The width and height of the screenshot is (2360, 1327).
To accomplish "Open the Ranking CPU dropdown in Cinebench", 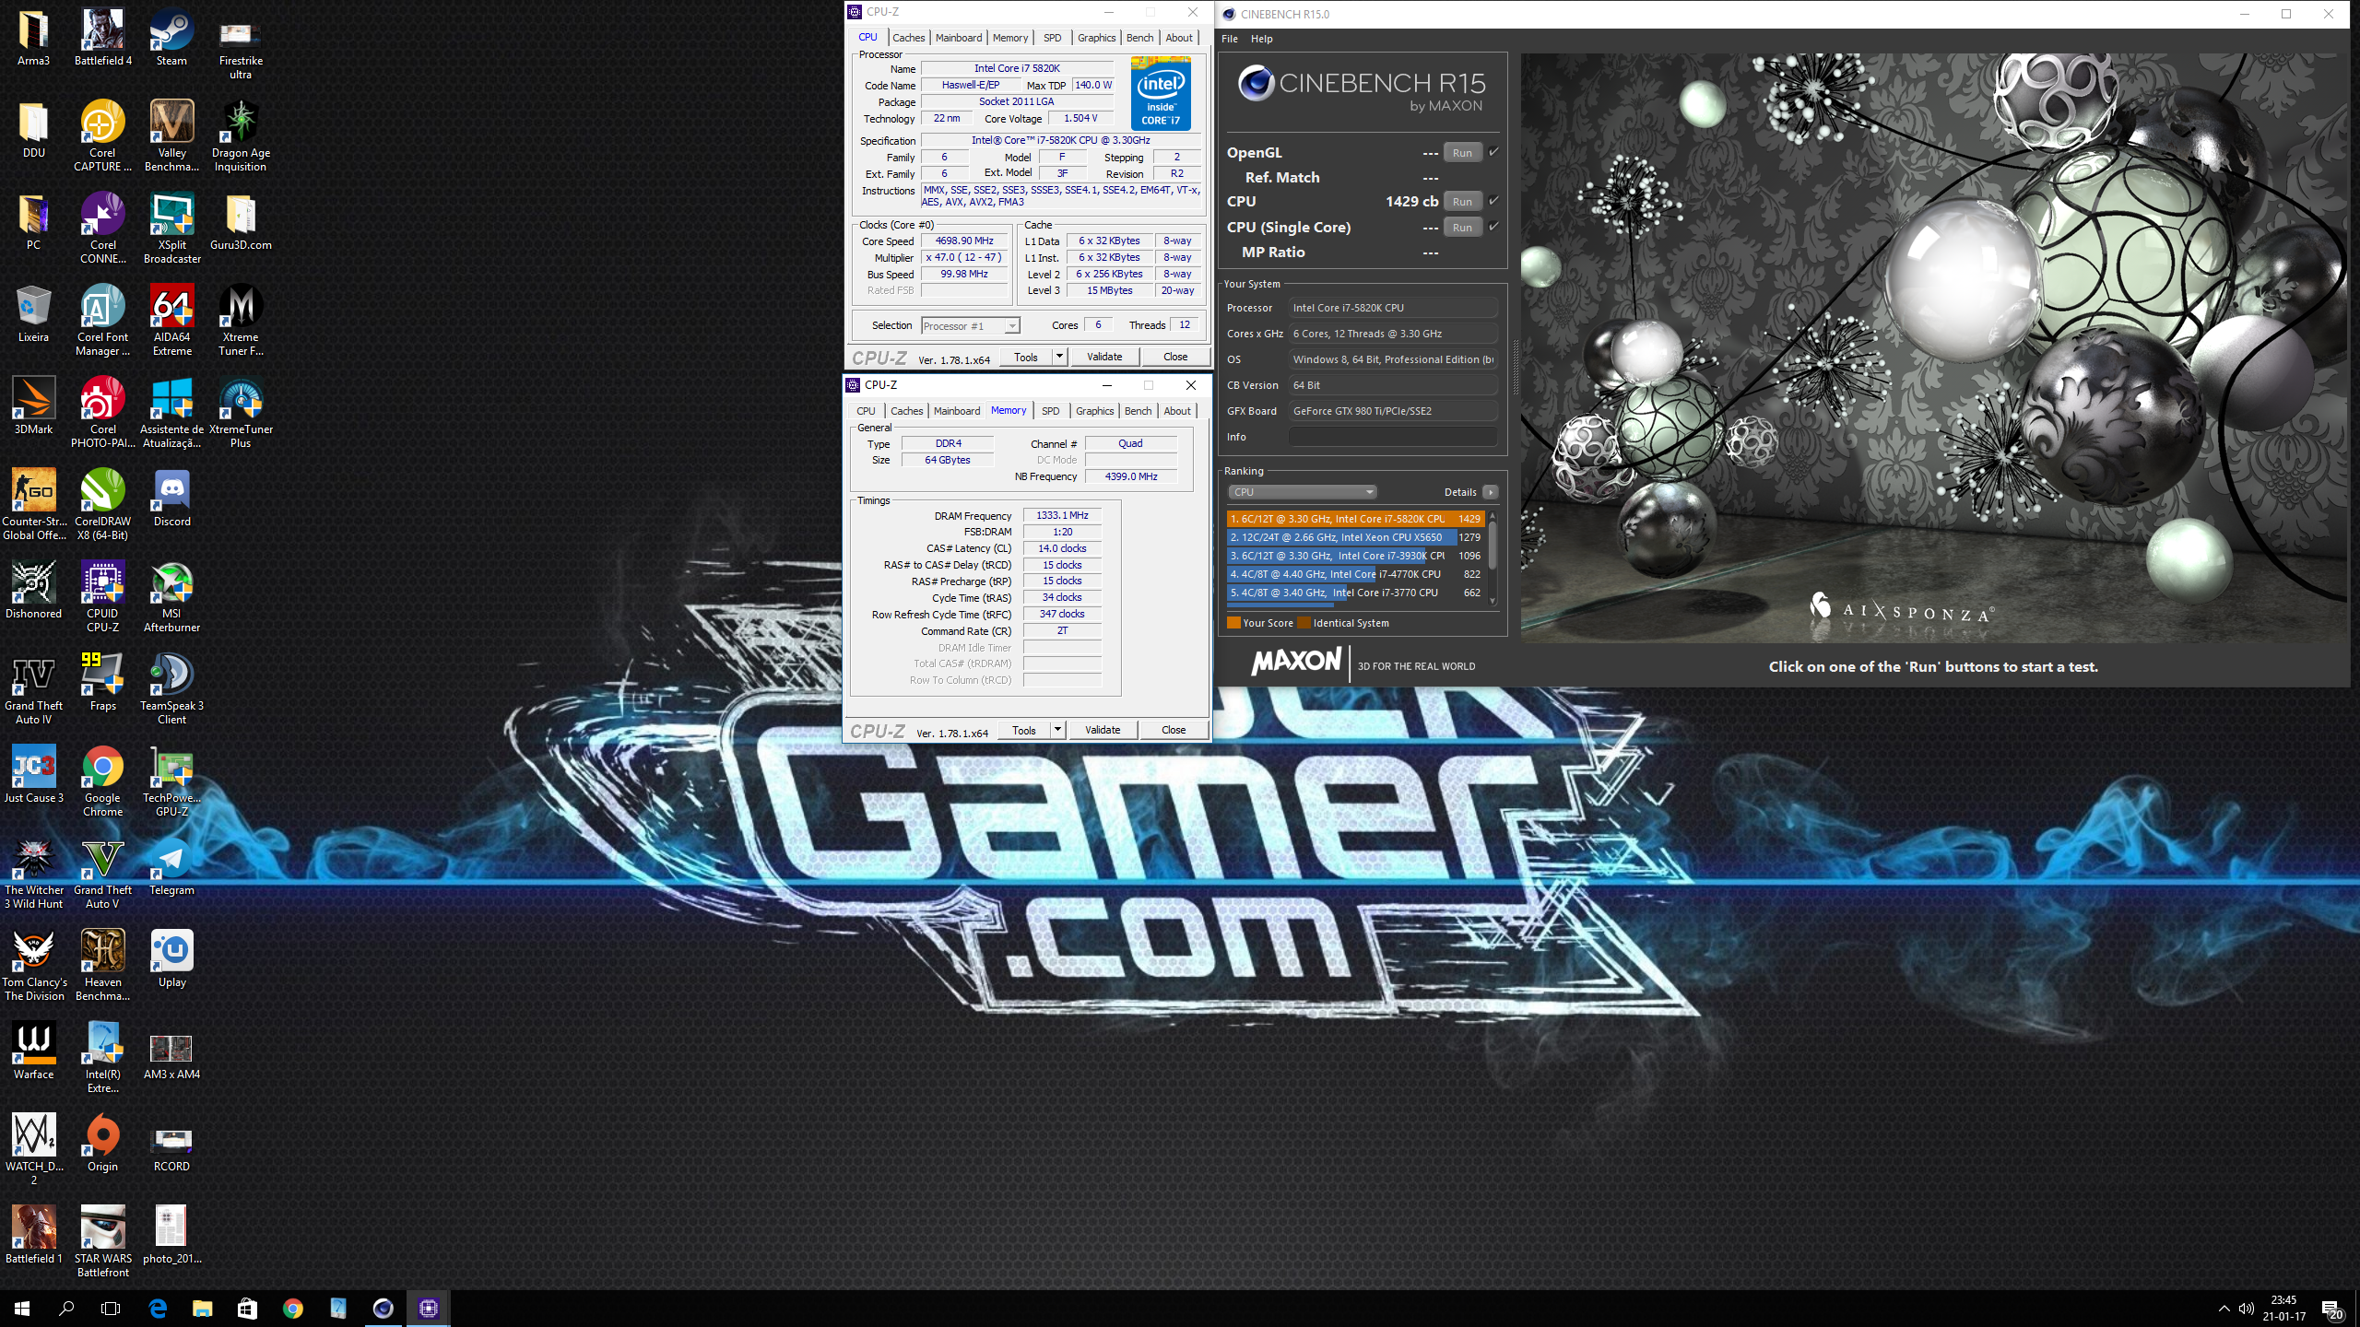I will (x=1302, y=492).
